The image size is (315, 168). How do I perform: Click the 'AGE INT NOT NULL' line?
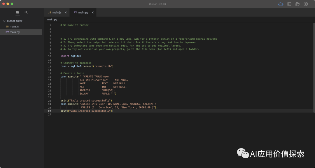(x=103, y=87)
